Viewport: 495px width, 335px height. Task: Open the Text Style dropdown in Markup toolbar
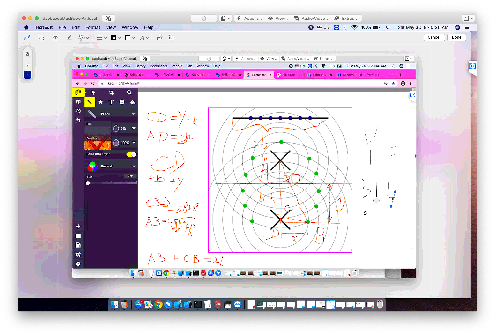pos(144,38)
